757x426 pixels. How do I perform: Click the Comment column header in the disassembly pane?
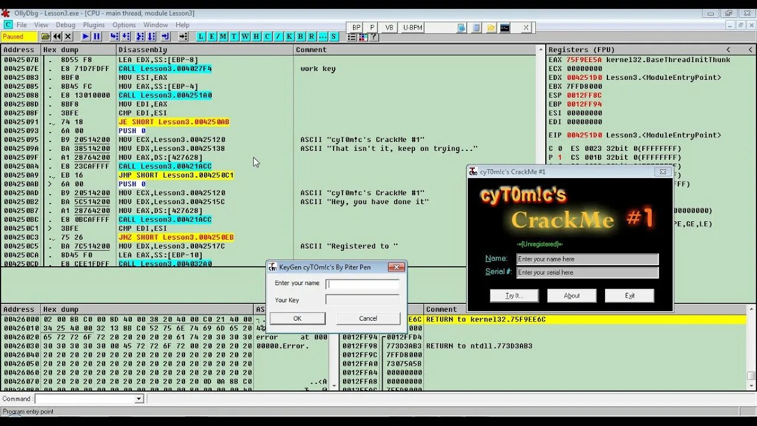click(x=415, y=50)
